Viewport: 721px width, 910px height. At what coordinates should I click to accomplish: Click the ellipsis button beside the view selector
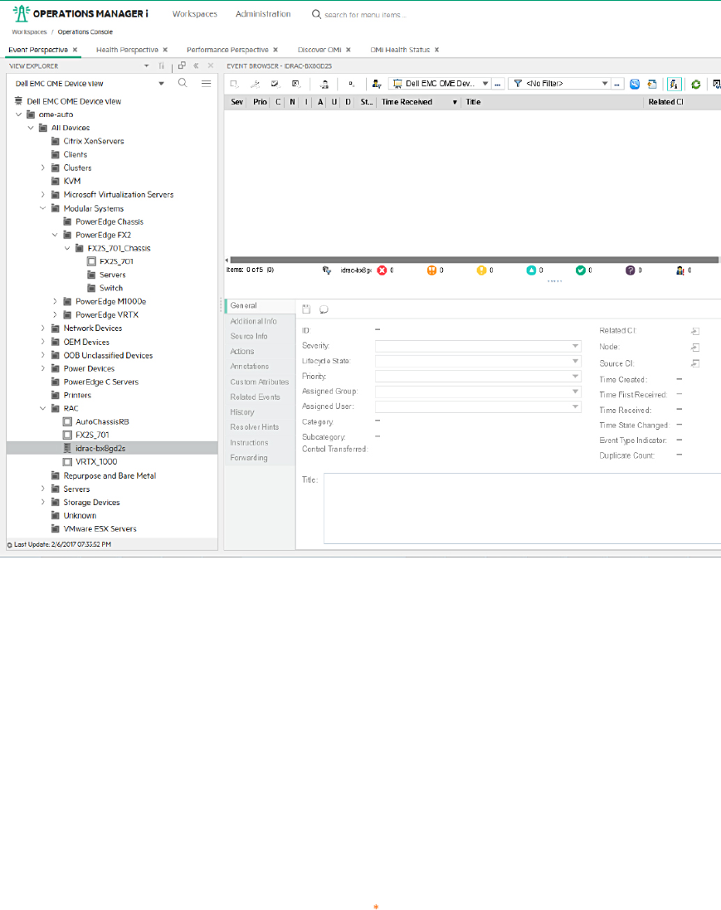pyautogui.click(x=498, y=84)
